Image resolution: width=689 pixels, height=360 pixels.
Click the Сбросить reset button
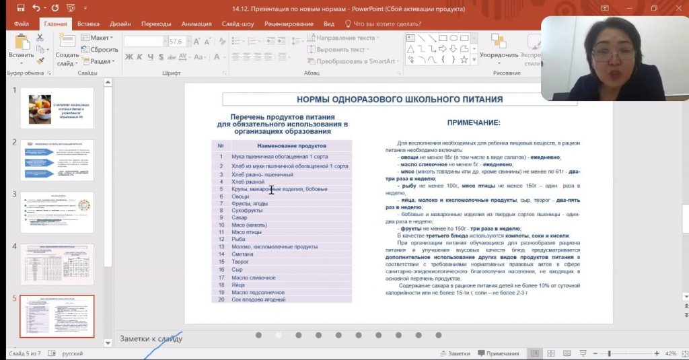(x=100, y=49)
